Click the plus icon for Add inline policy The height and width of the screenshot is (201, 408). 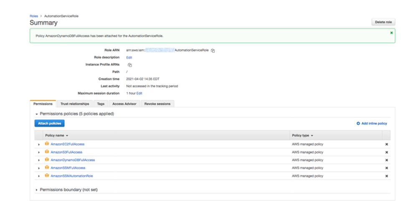pos(358,124)
